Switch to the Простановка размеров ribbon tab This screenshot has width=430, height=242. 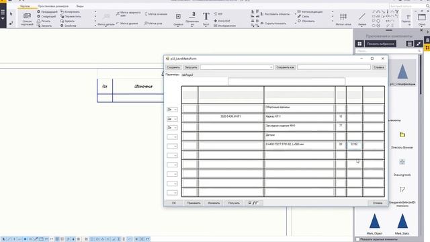pyautogui.click(x=53, y=6)
